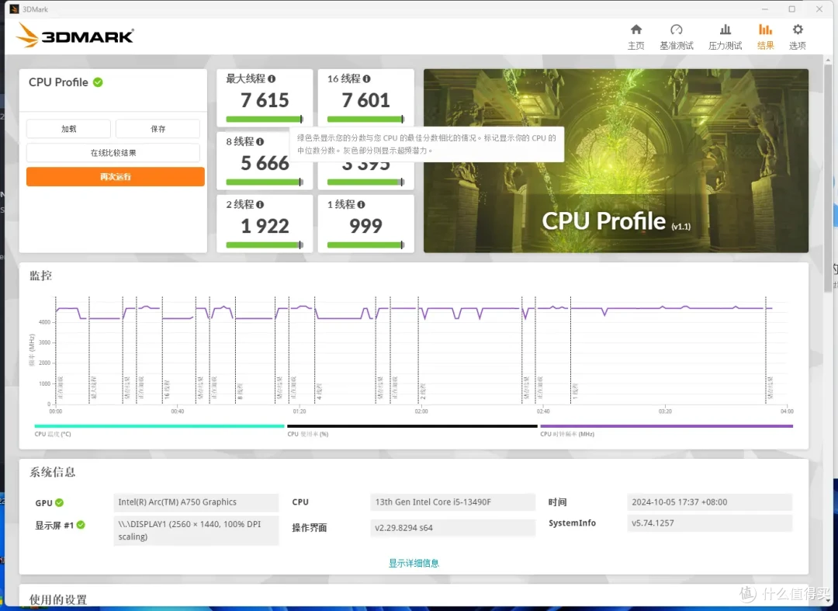Open 显示详细信息 show details link
Screen dimensions: 838x611
click(414, 563)
